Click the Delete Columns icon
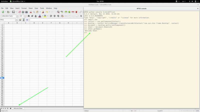 click(76, 12)
